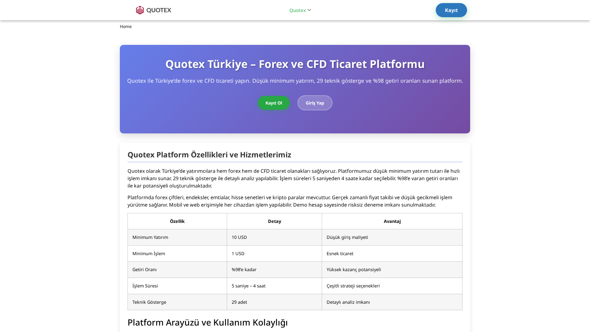This screenshot has width=590, height=332.
Task: Click the chevron next to Quotex menu
Action: pos(309,10)
